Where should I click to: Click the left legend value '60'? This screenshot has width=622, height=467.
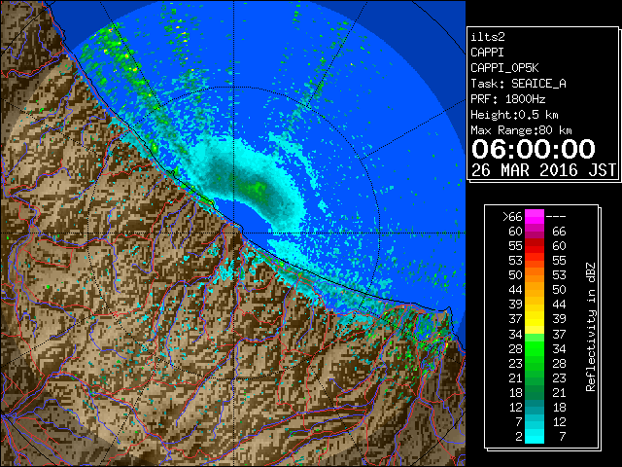516,232
